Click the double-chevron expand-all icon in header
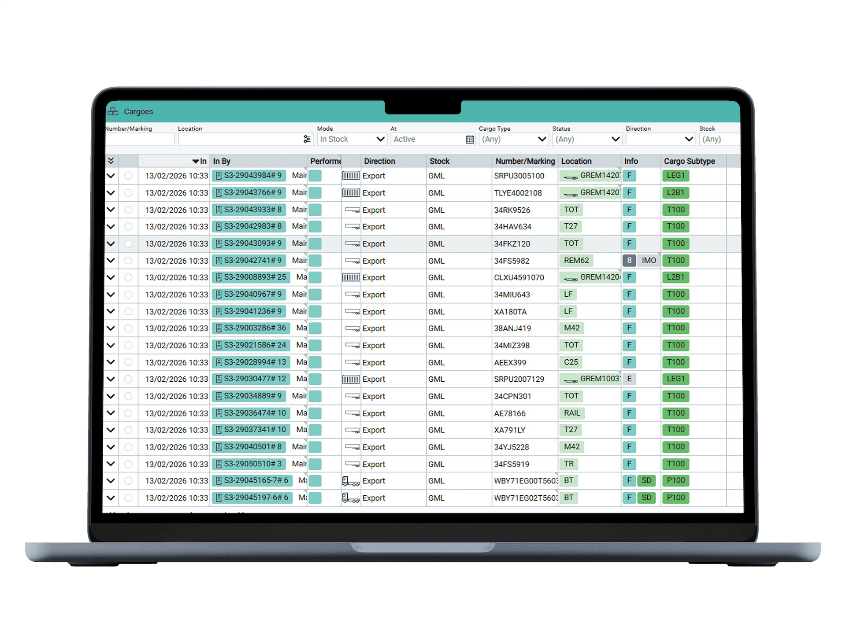This screenshot has height=634, width=846. (111, 161)
